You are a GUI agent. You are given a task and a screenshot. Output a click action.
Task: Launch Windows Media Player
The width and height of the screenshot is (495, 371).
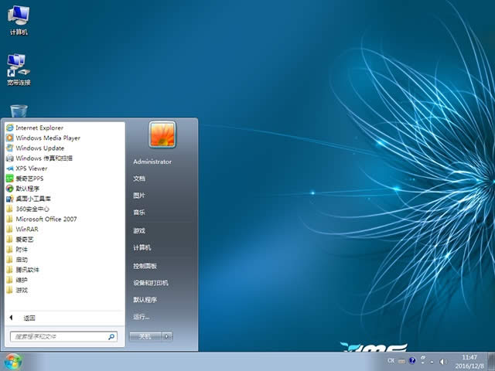tap(47, 138)
